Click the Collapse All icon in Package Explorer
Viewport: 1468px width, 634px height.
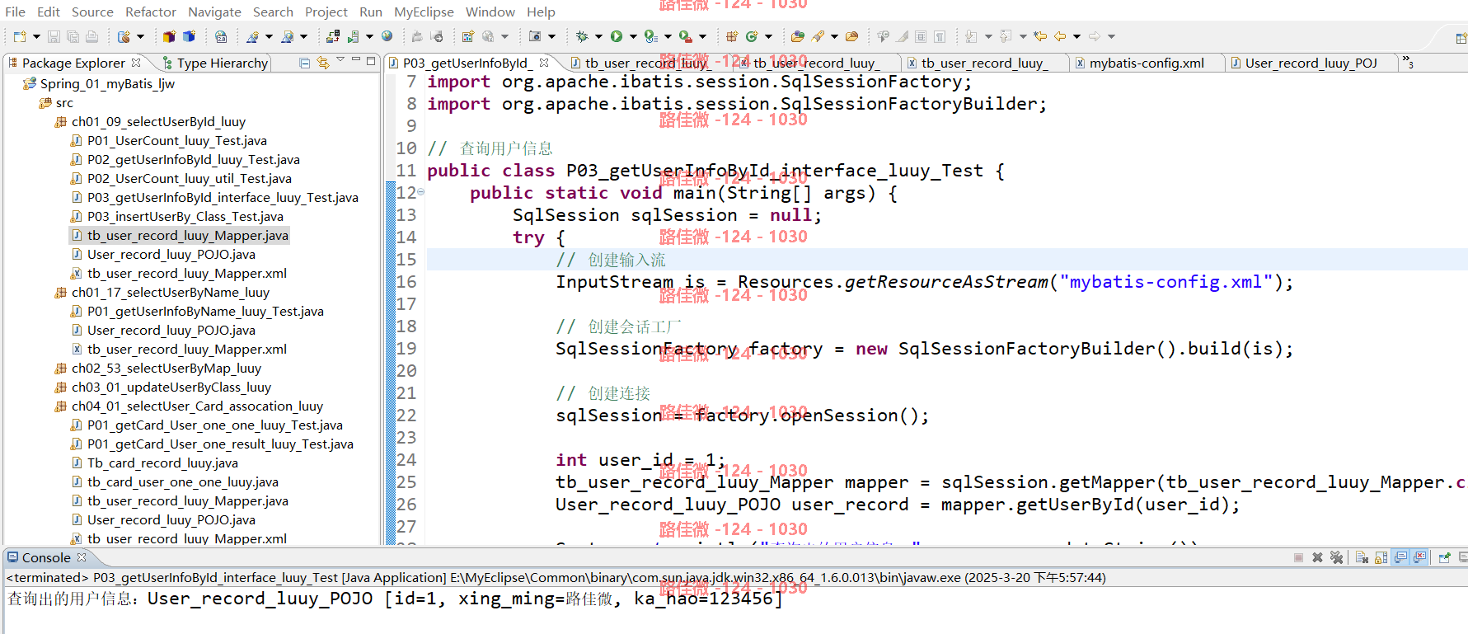pyautogui.click(x=304, y=63)
